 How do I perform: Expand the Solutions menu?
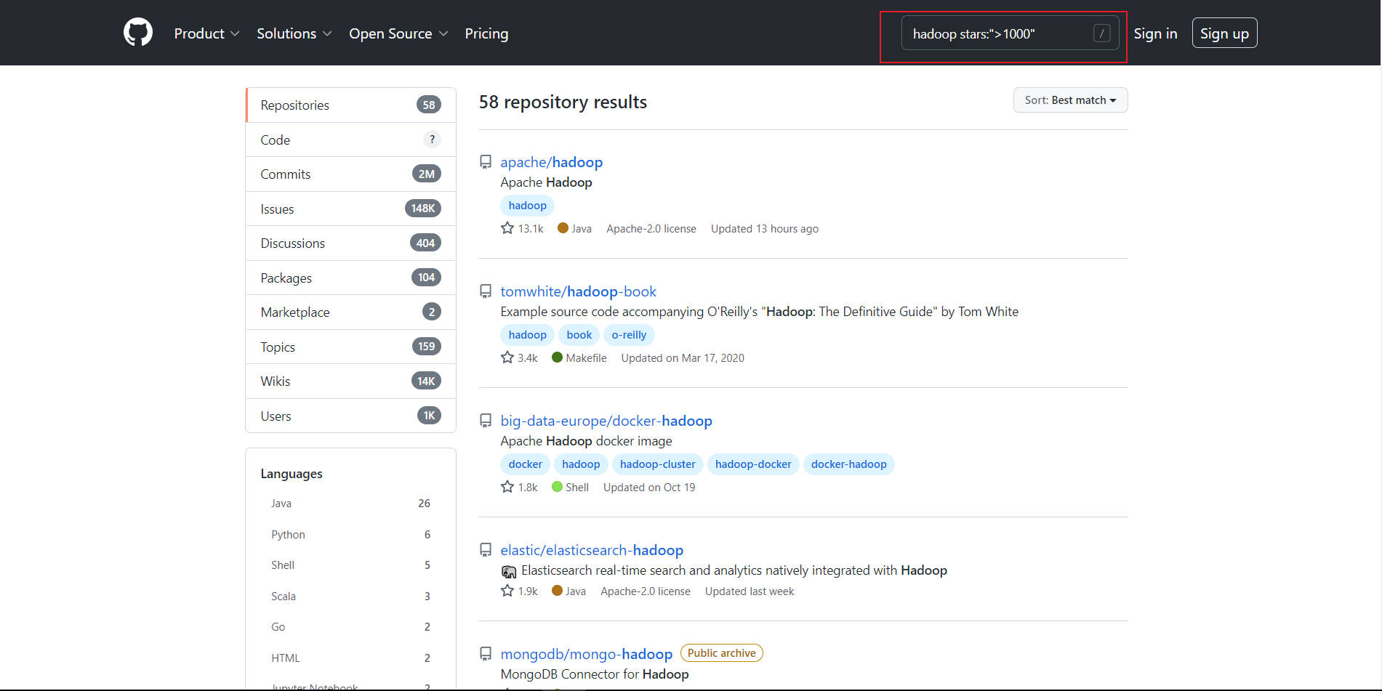pos(294,33)
